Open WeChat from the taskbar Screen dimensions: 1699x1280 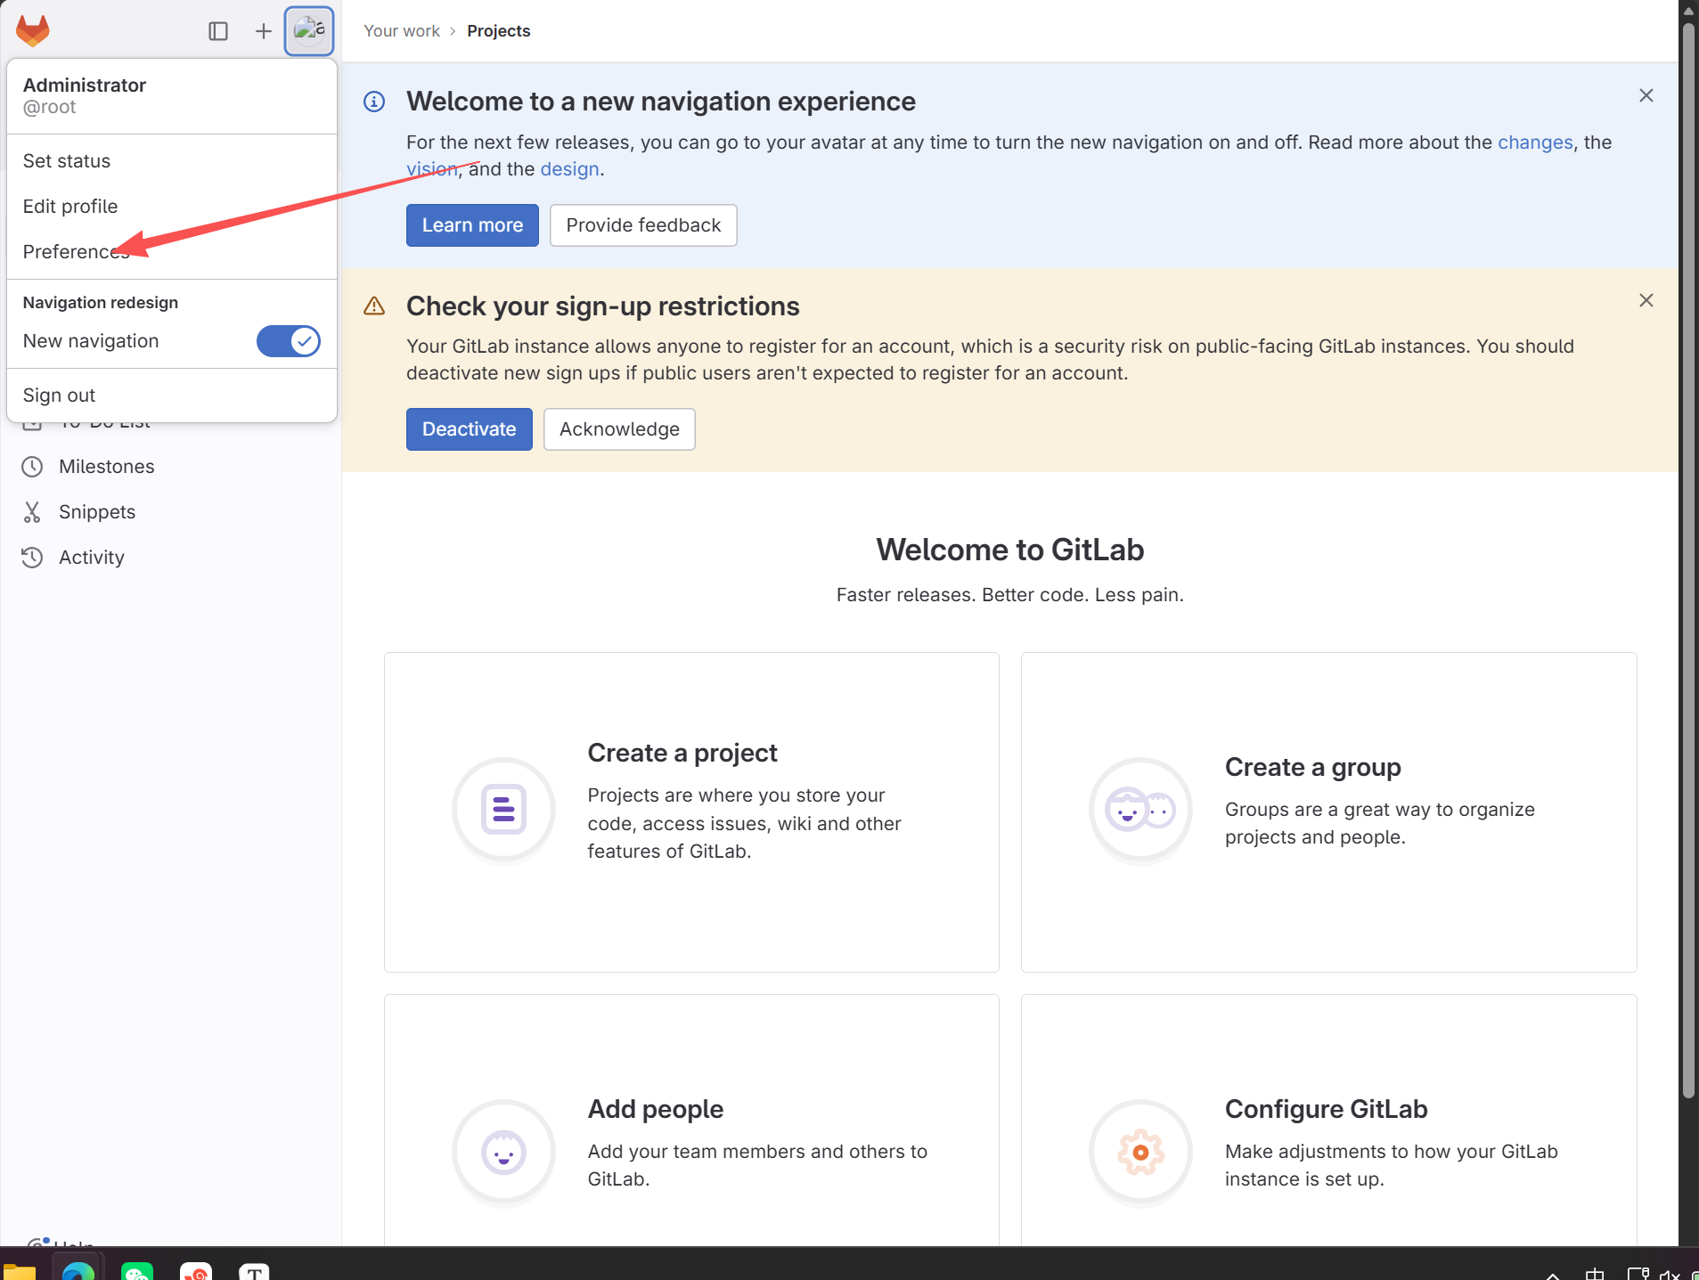coord(136,1271)
